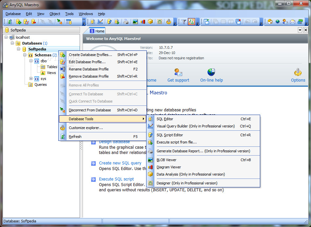Screen dimensions: 311x227
Task: Collapse the Databases tree node
Action: click(x=12, y=43)
